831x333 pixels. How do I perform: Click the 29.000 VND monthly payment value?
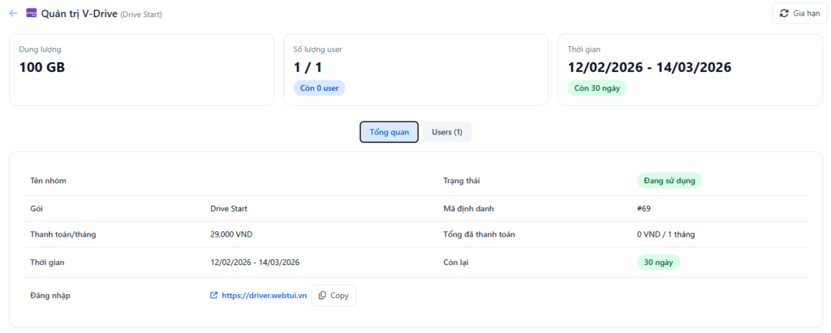(233, 235)
